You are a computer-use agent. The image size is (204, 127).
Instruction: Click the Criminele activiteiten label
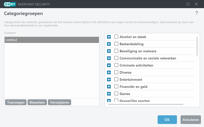pyautogui.click(x=136, y=65)
